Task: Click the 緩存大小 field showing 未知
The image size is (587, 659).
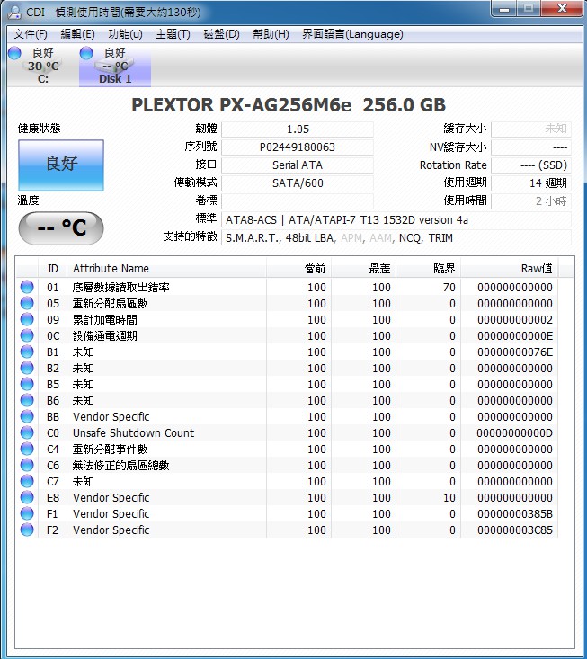Action: point(531,129)
